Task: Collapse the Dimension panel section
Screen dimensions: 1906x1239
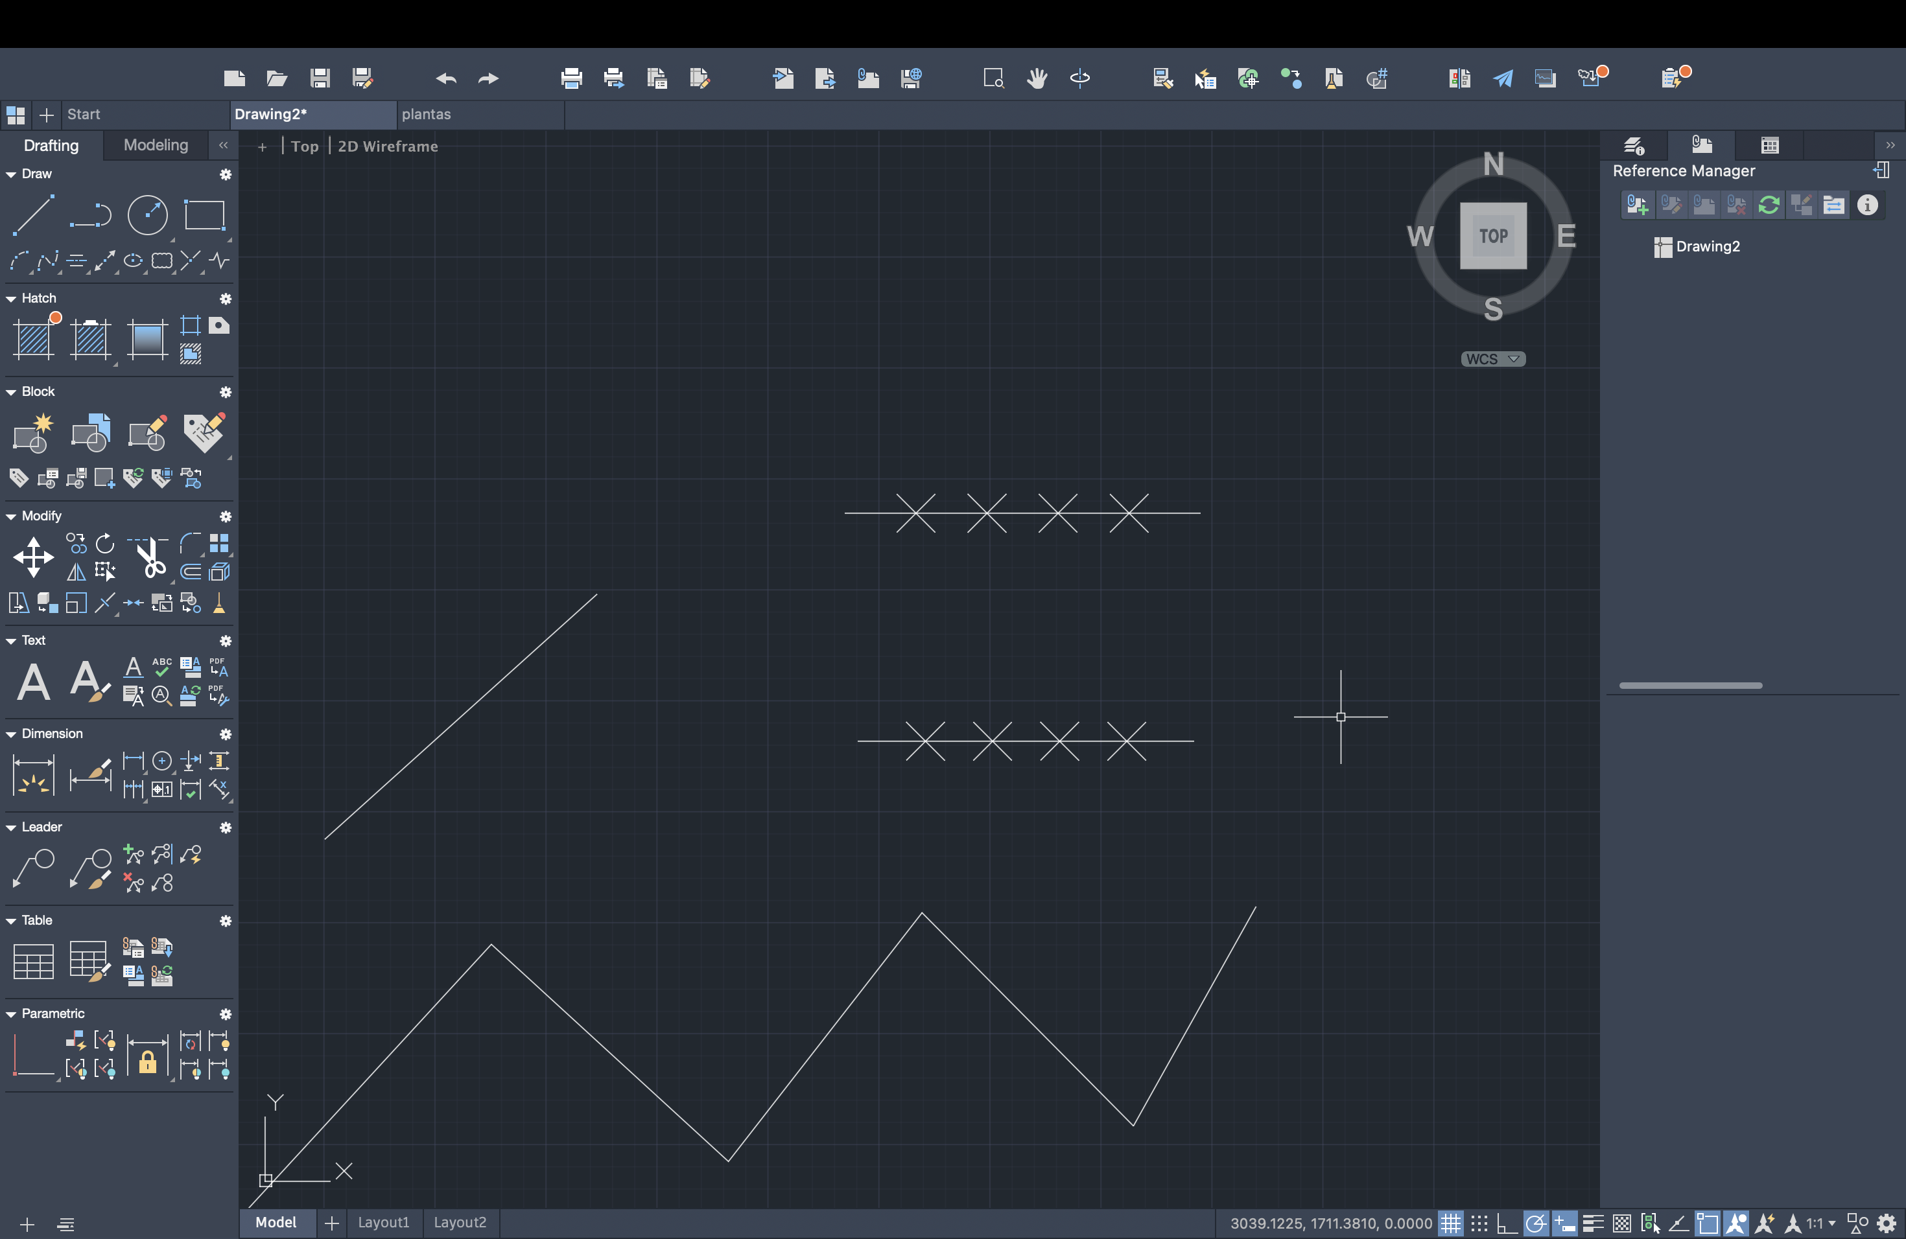Action: click(x=11, y=734)
